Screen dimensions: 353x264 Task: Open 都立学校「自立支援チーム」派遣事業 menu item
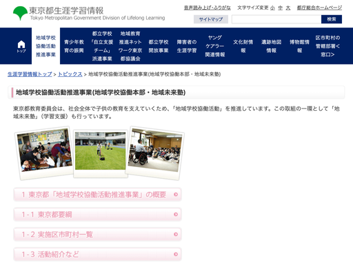pyautogui.click(x=102, y=46)
